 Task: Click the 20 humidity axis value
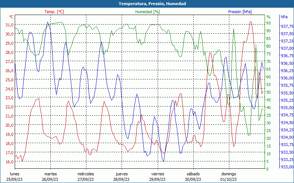(269, 138)
